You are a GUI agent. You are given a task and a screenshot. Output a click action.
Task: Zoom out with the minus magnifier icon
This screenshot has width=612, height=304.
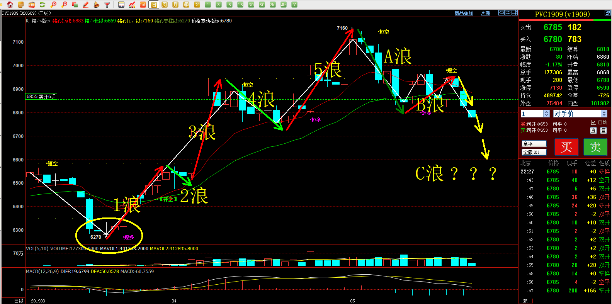point(64,5)
